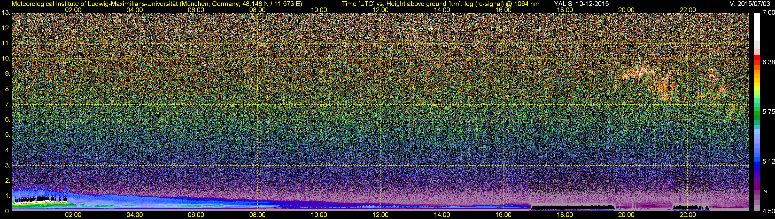Click the 6.38 colorbar value label

(768, 62)
